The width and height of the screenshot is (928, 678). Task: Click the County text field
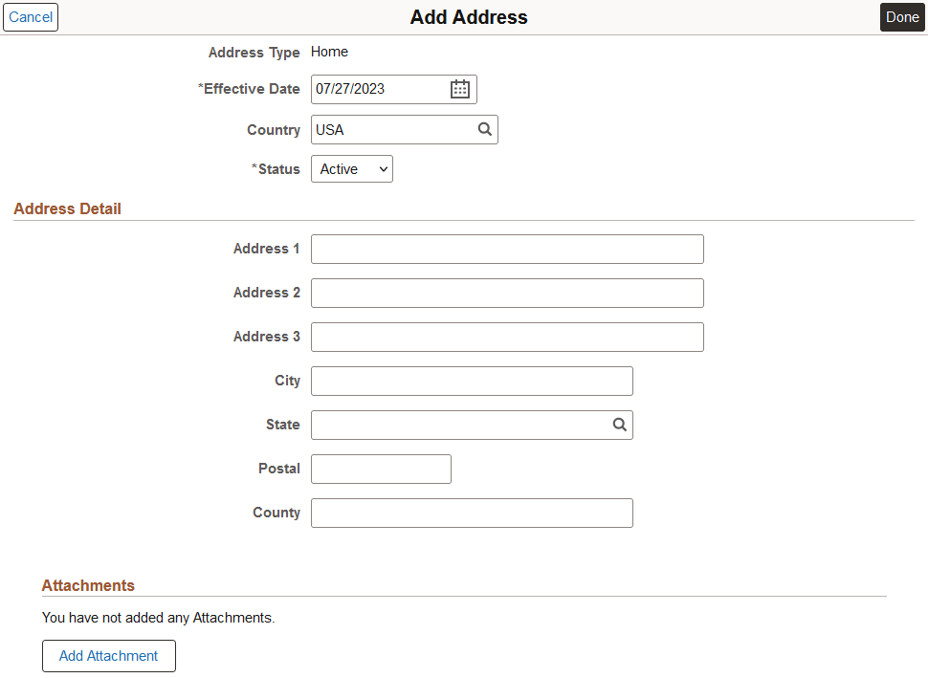pos(472,513)
